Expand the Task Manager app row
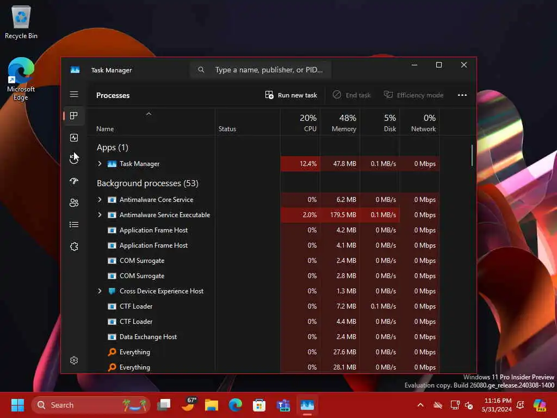Image resolution: width=557 pixels, height=418 pixels. (x=100, y=163)
